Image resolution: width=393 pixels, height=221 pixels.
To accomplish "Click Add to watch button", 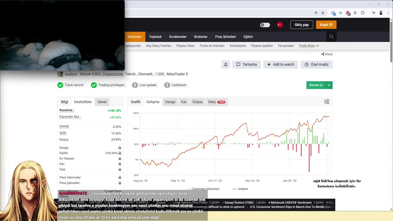I will [x=281, y=64].
